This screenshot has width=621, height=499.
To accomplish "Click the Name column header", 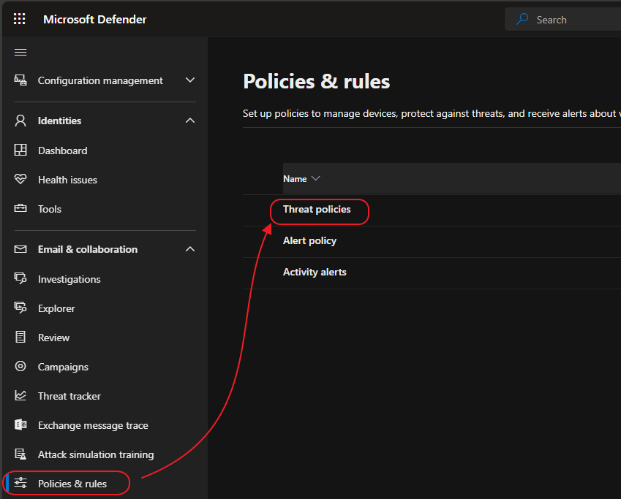I will pyautogui.click(x=295, y=179).
